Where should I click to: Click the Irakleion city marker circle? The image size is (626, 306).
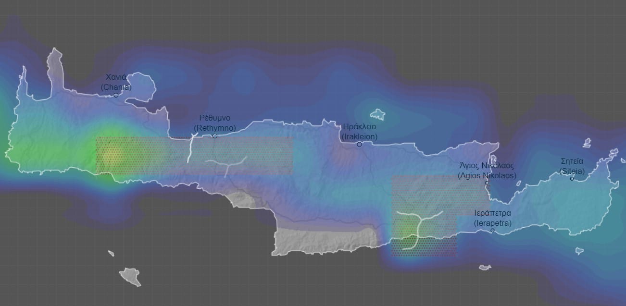pyautogui.click(x=359, y=144)
